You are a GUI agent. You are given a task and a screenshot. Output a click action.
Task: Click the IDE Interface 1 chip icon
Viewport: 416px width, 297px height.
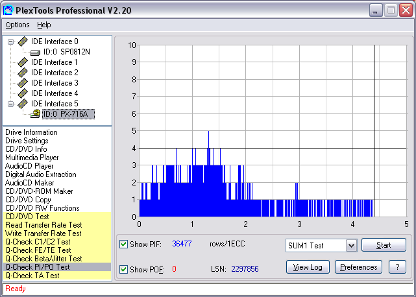coord(23,62)
